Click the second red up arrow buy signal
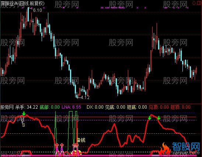The width and height of the screenshot is (202, 157). 62,146
